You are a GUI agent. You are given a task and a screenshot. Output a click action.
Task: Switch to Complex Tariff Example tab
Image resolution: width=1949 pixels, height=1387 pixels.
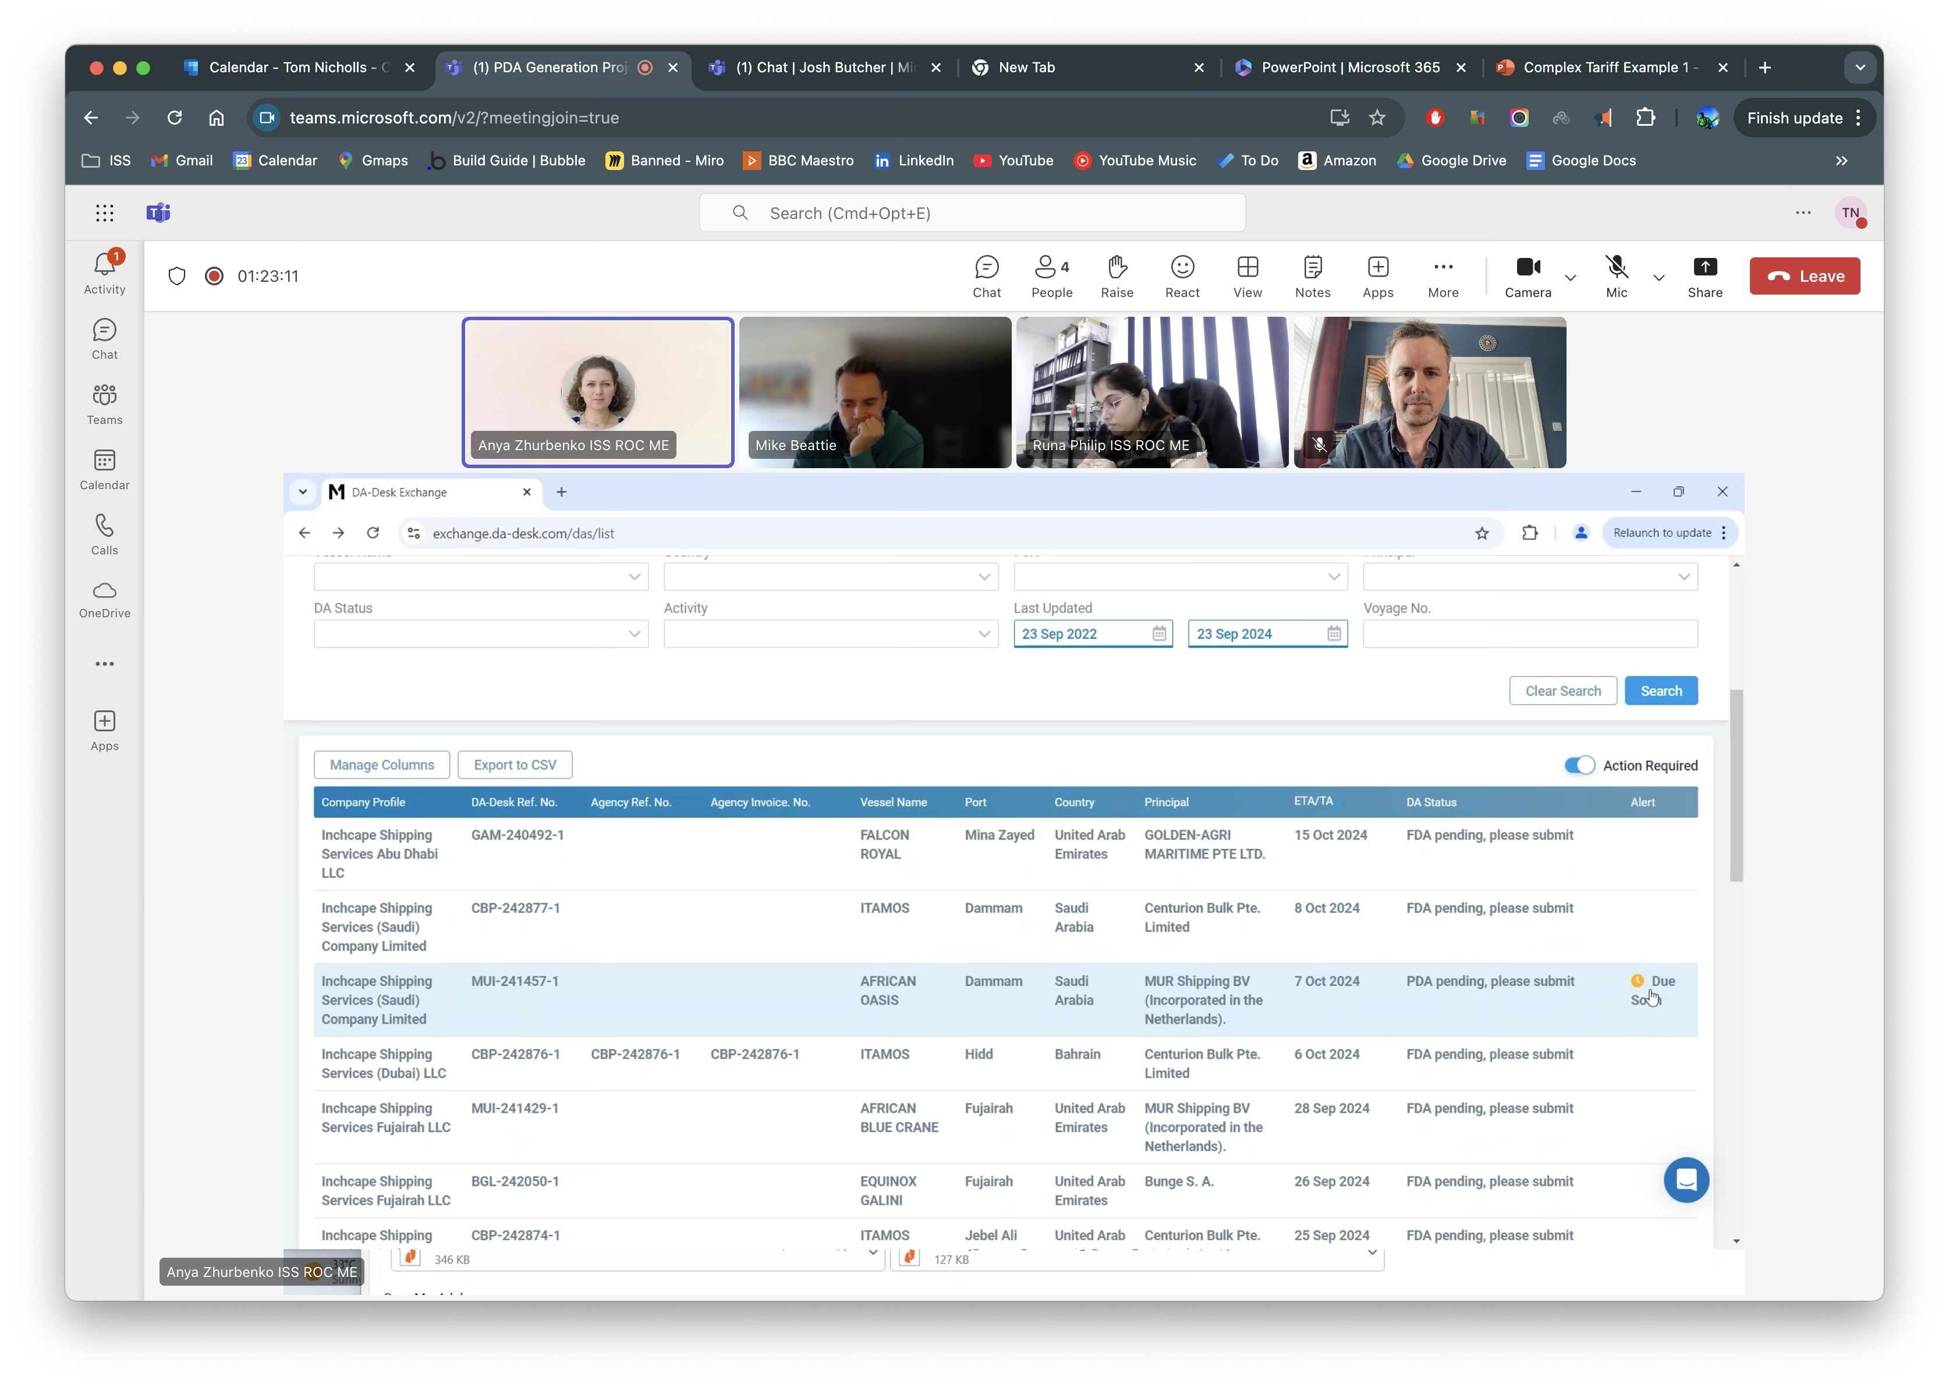coord(1610,68)
